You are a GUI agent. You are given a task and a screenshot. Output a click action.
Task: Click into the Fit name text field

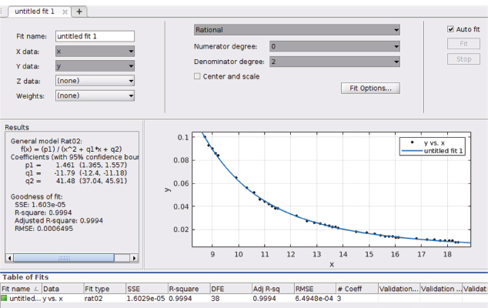point(95,36)
